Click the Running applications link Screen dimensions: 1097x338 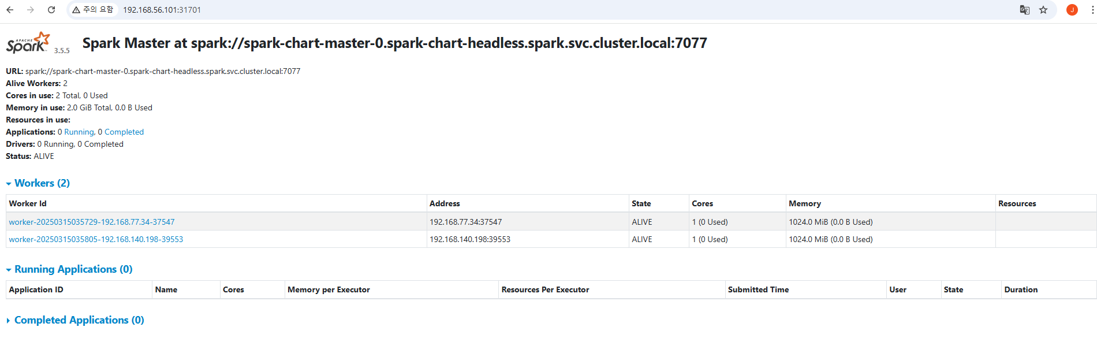pos(79,132)
